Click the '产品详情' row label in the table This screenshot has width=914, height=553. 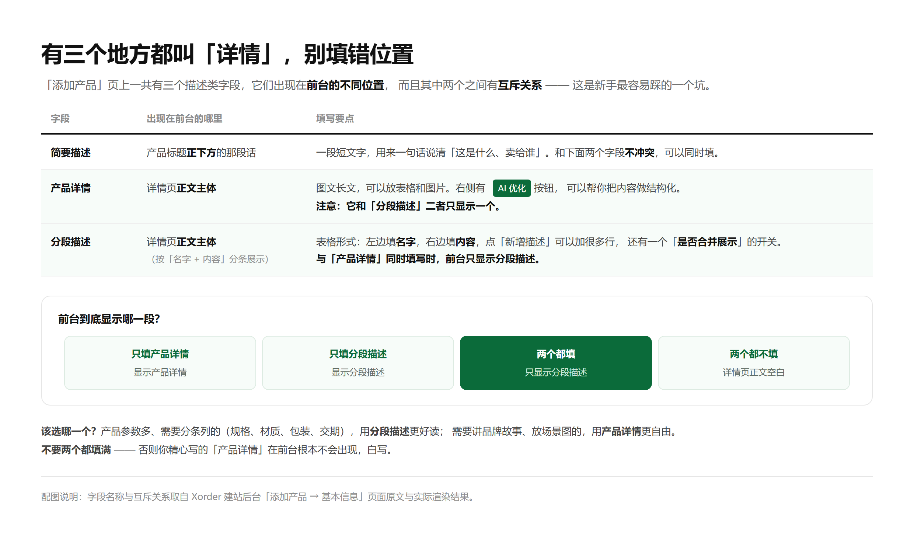pyautogui.click(x=70, y=188)
